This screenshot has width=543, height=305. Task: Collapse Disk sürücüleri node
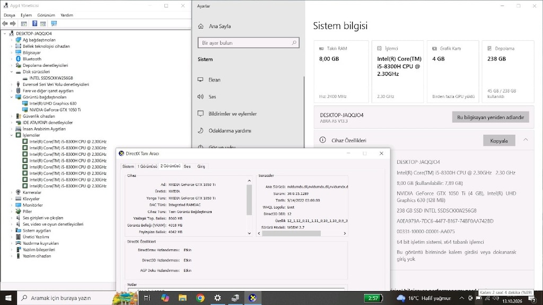coord(12,71)
